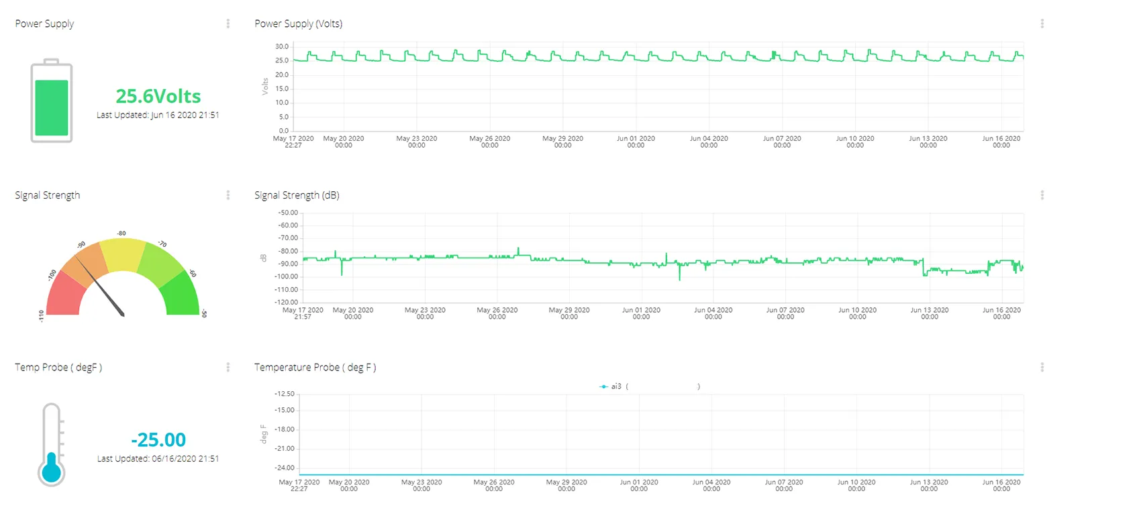Click the blue thermometer icon
The height and width of the screenshot is (520, 1141).
coord(52,444)
